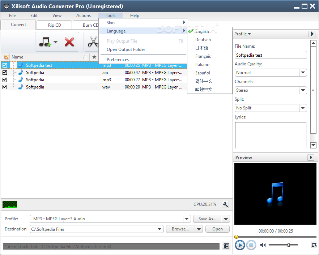Uncheck the Softpedia aac file checkbox
The image size is (319, 255).
tap(5, 73)
